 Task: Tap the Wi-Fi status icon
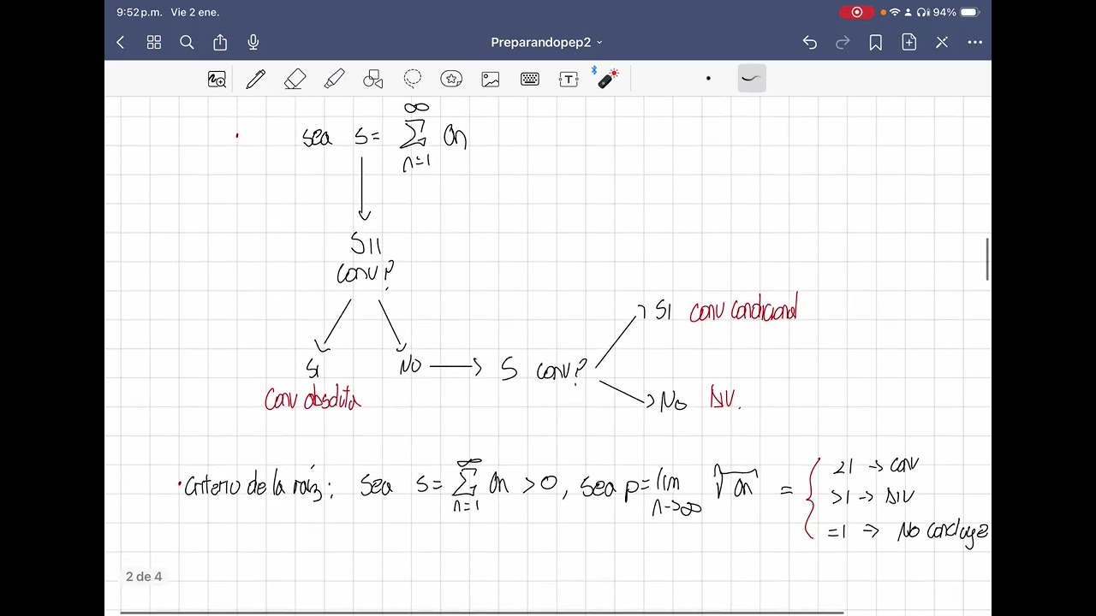click(x=895, y=12)
